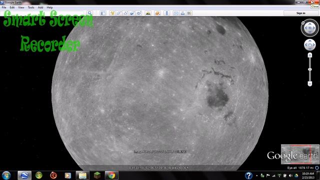320x180 pixels.
Task: Move right with the pan joystick arrow
Action: (314, 45)
